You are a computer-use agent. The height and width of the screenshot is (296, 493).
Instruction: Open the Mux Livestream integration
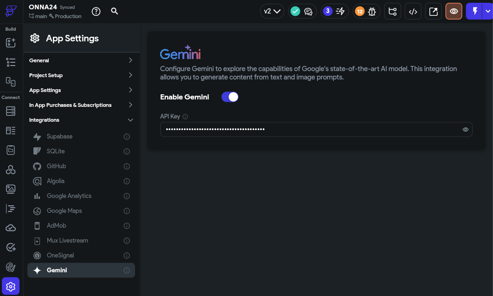pyautogui.click(x=81, y=240)
